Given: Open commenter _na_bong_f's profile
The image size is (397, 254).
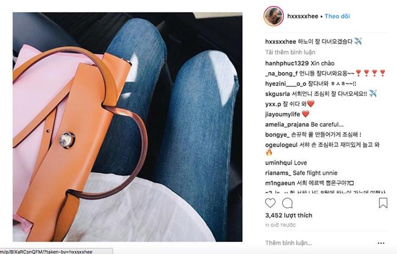Looking at the screenshot, I should 282,73.
